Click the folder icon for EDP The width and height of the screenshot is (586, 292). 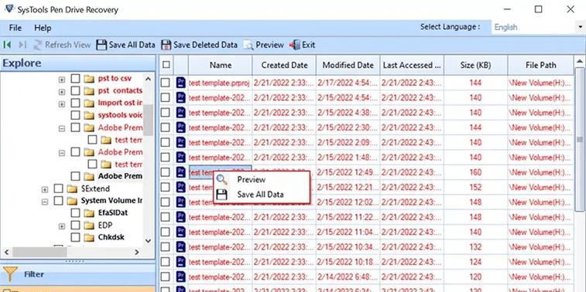(x=89, y=226)
